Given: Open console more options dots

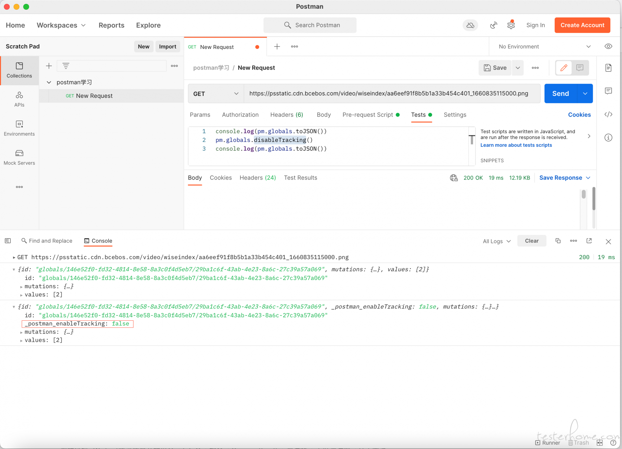Looking at the screenshot, I should 573,241.
